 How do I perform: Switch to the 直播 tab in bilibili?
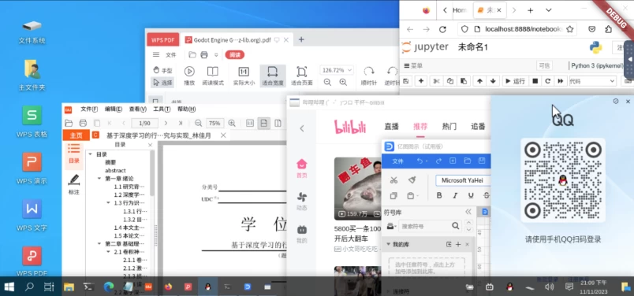pos(391,127)
